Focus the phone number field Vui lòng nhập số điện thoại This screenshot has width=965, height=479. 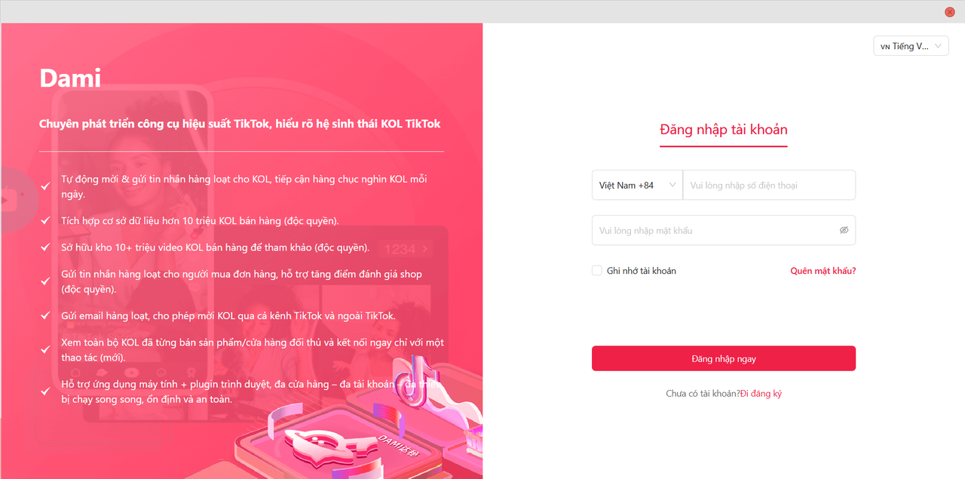tap(769, 185)
